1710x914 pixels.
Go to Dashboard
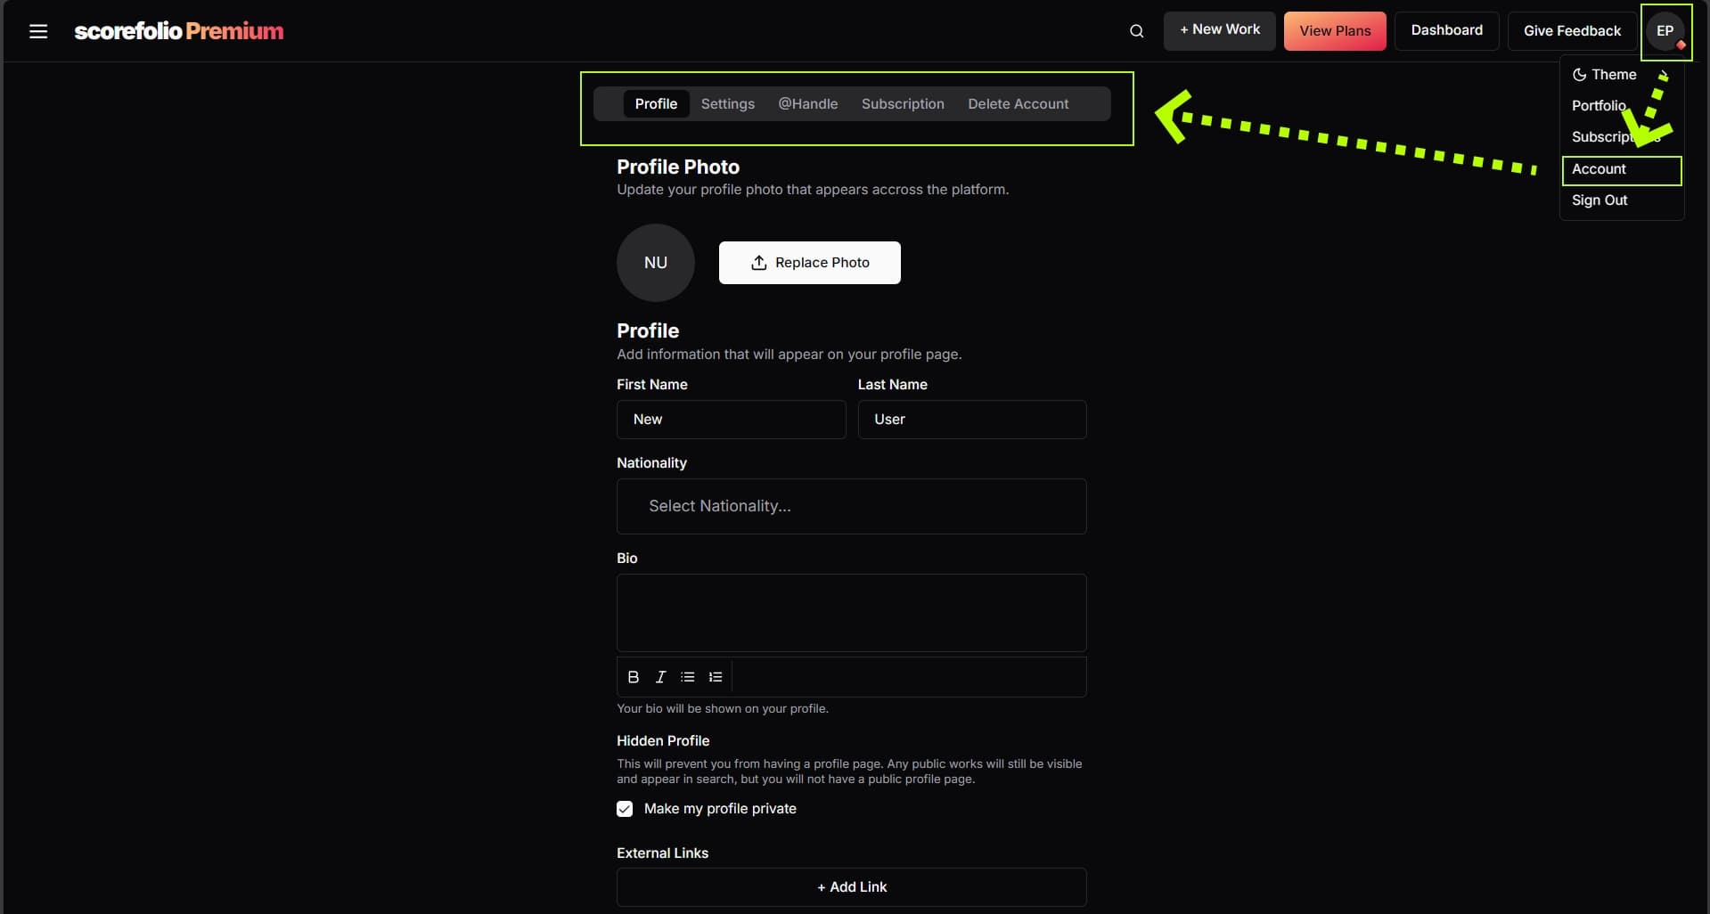pyautogui.click(x=1446, y=31)
